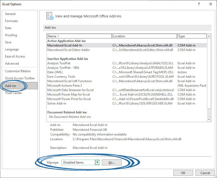Click the add-ins list vertical scrollbar track
217x178 pixels.
pyautogui.click(x=209, y=113)
